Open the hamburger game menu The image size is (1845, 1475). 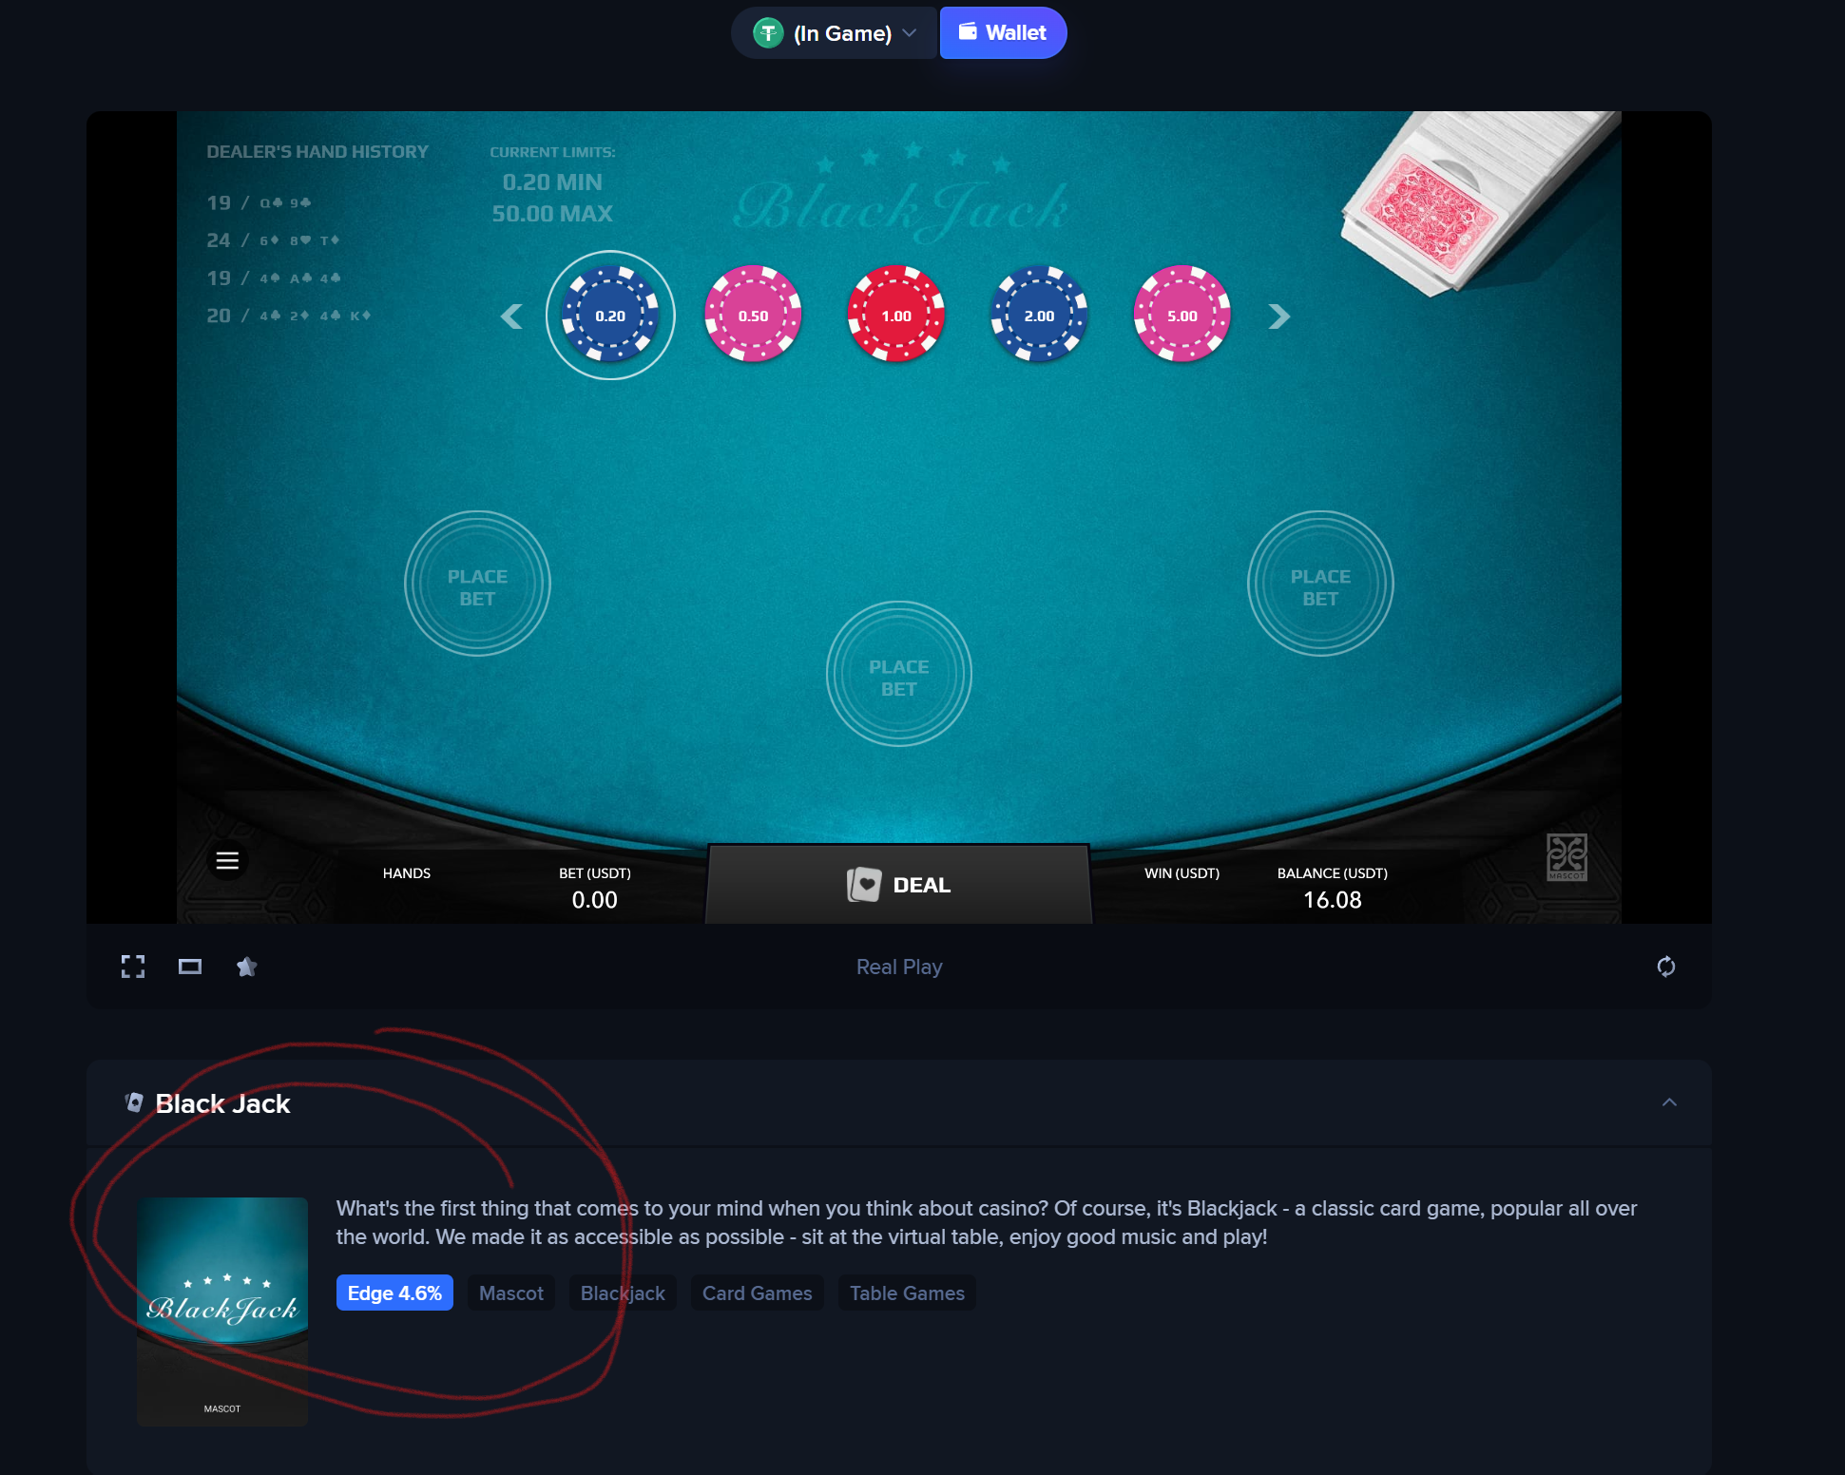(227, 860)
